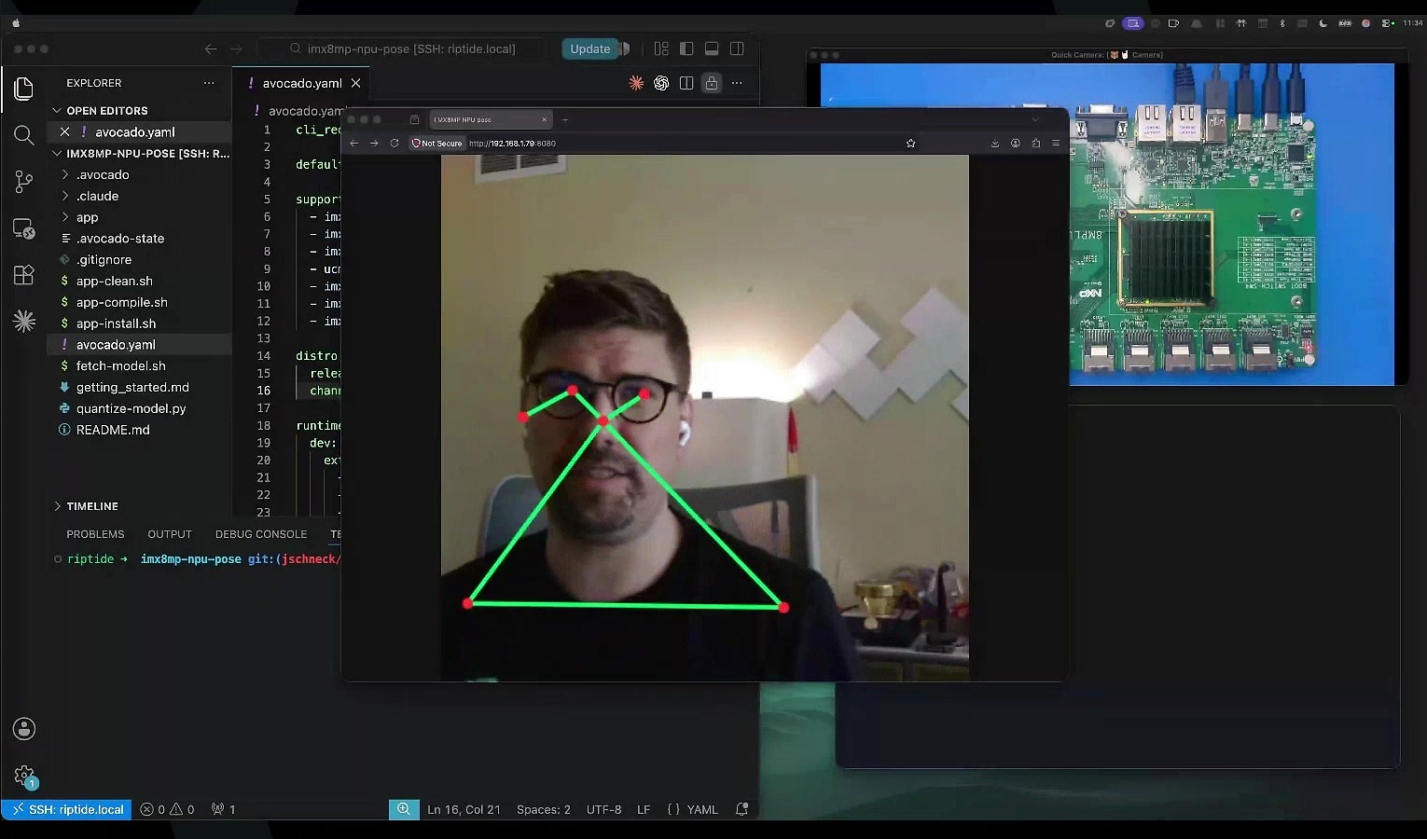This screenshot has height=839, width=1427.
Task: Click Ln 16, Col 21 status entry
Action: (x=464, y=809)
